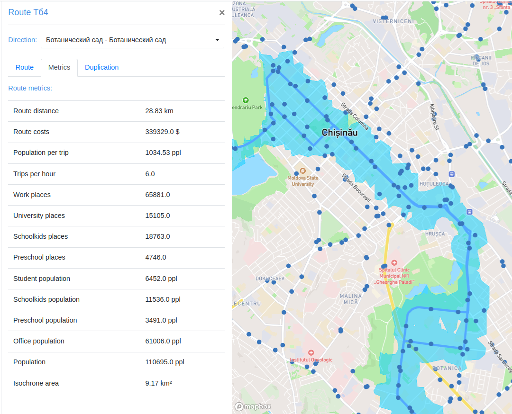Select the 'Route distance' row label

[x=36, y=111]
